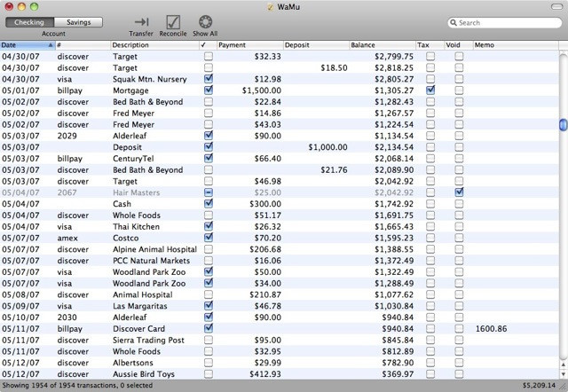568x392 pixels.
Task: Open the Reconcile tool
Action: click(x=173, y=22)
